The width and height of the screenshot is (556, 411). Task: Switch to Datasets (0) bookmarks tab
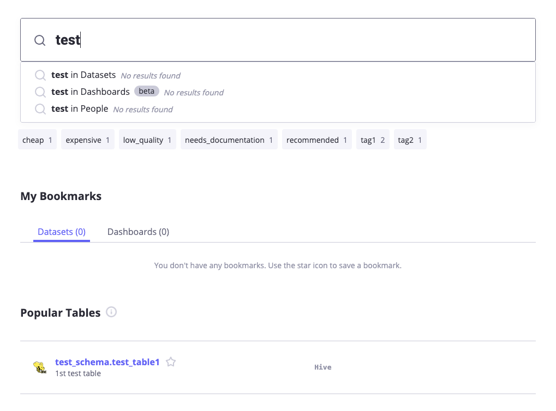(x=62, y=232)
